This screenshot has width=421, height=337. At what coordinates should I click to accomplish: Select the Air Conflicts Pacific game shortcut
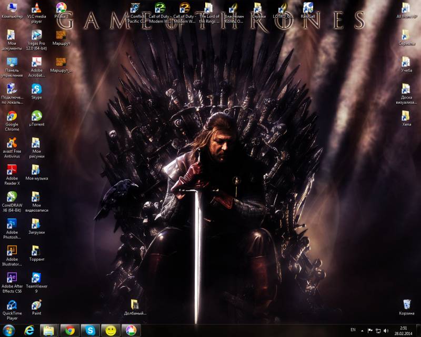[x=135, y=13]
